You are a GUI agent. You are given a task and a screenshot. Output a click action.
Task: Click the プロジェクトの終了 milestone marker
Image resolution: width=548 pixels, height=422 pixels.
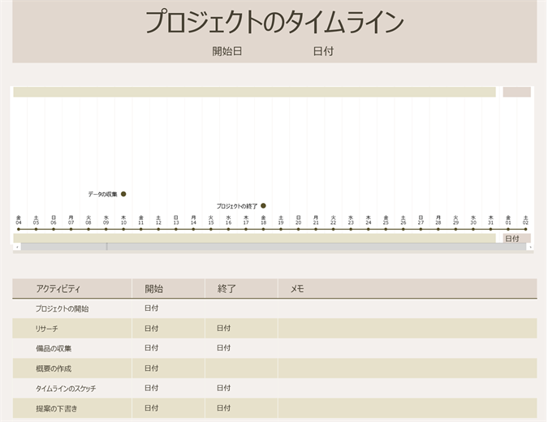[x=264, y=206]
